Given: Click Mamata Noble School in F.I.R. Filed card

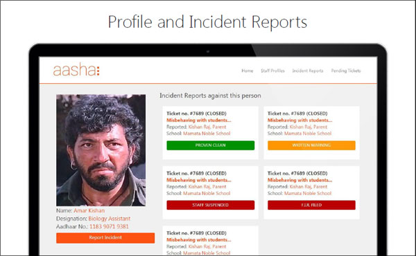Looking at the screenshot, I should tap(308, 193).
